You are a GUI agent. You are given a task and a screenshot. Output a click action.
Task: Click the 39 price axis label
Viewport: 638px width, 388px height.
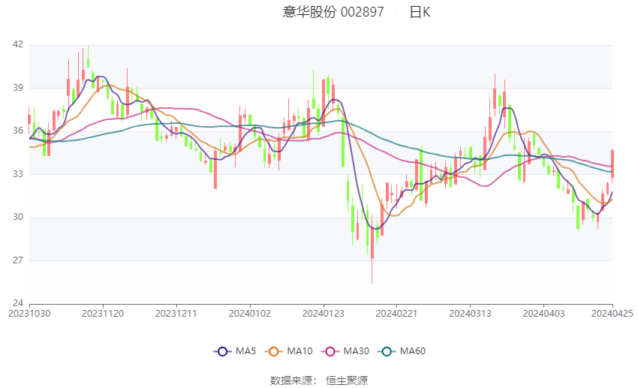18,88
